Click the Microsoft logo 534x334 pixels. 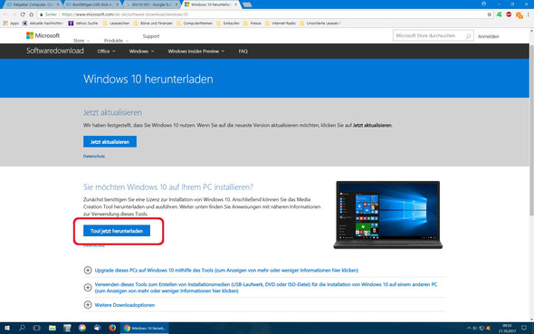43,35
